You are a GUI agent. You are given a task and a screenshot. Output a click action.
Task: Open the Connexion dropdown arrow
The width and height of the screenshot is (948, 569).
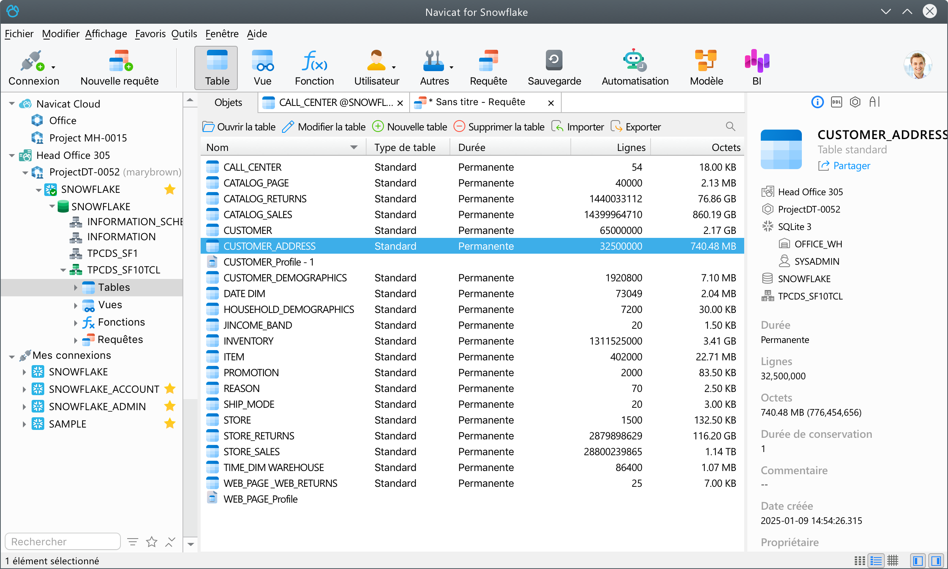click(x=53, y=67)
